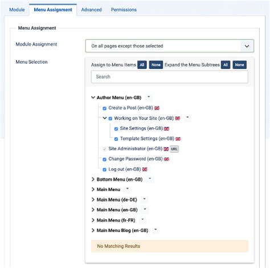The width and height of the screenshot is (270, 268).
Task: Collapse Working on Your Site subtree
Action: [x=105, y=118]
